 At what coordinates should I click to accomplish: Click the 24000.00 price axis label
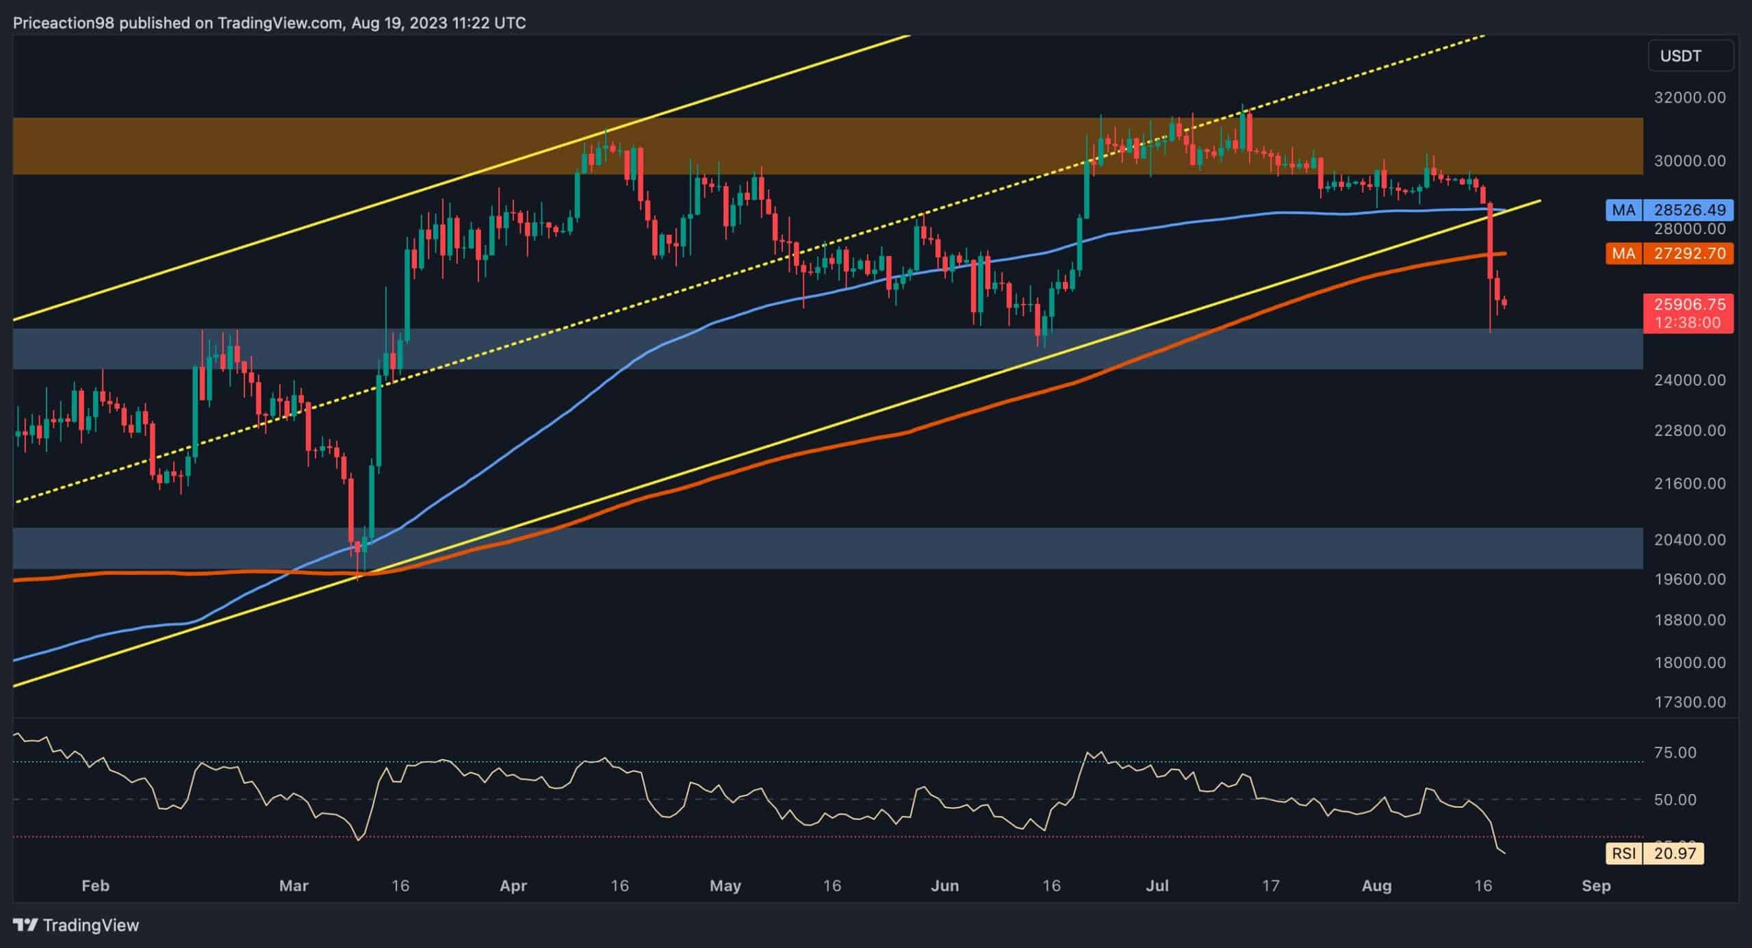pos(1689,380)
